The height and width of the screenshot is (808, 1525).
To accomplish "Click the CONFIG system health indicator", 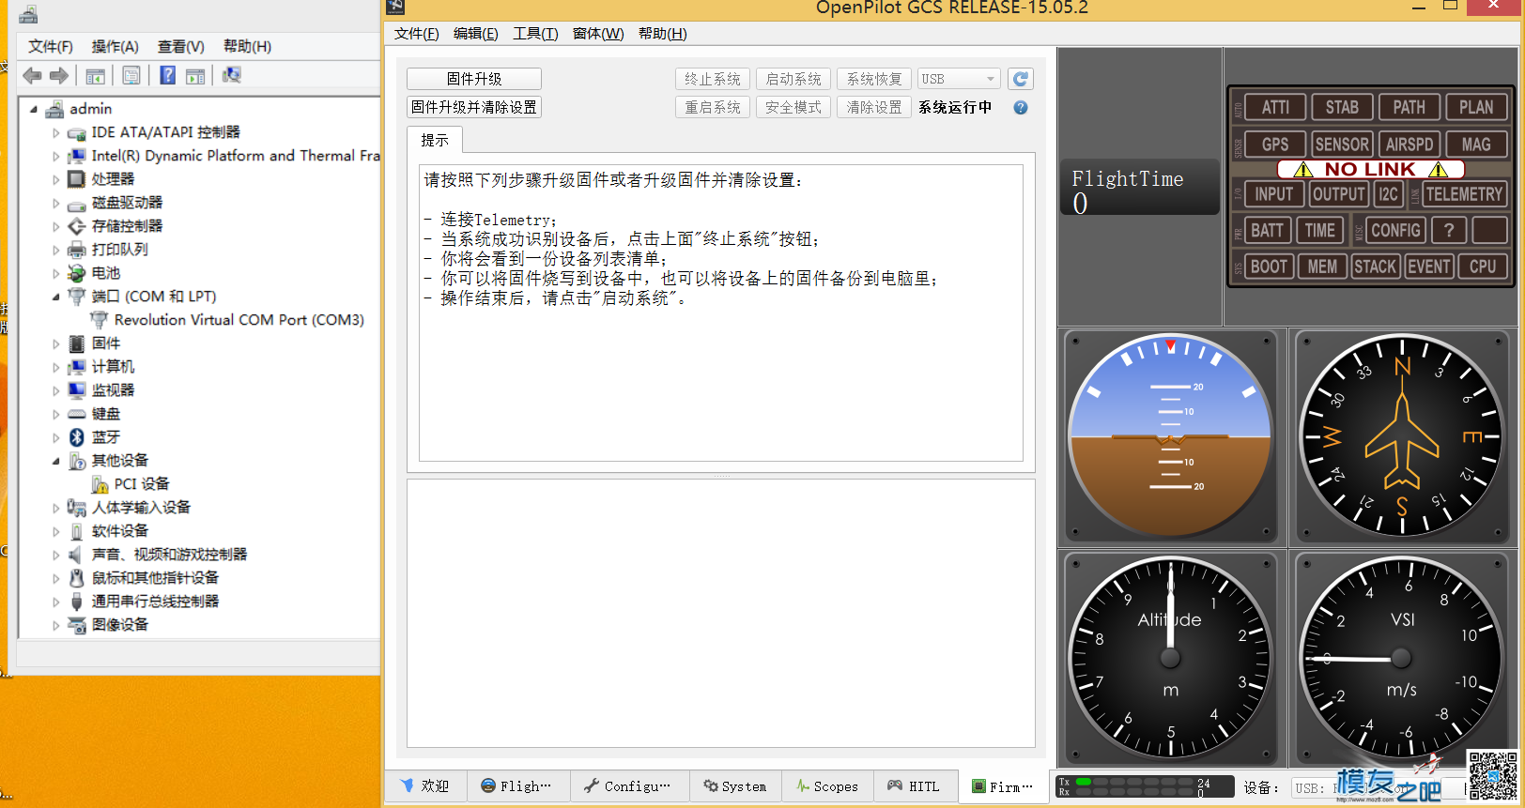I will click(1395, 230).
